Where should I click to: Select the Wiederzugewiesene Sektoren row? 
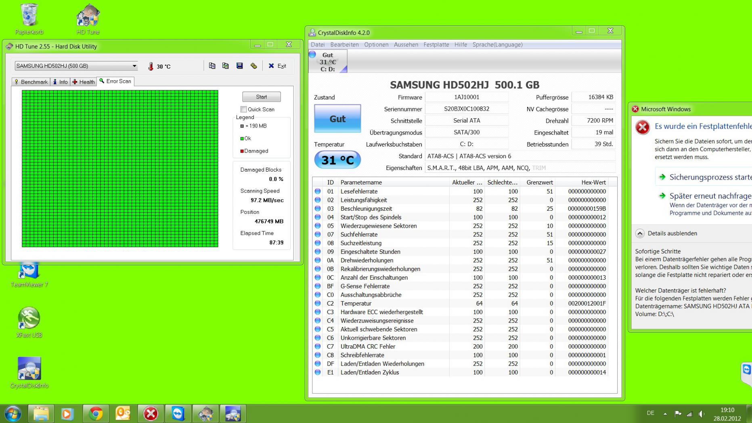coord(461,226)
